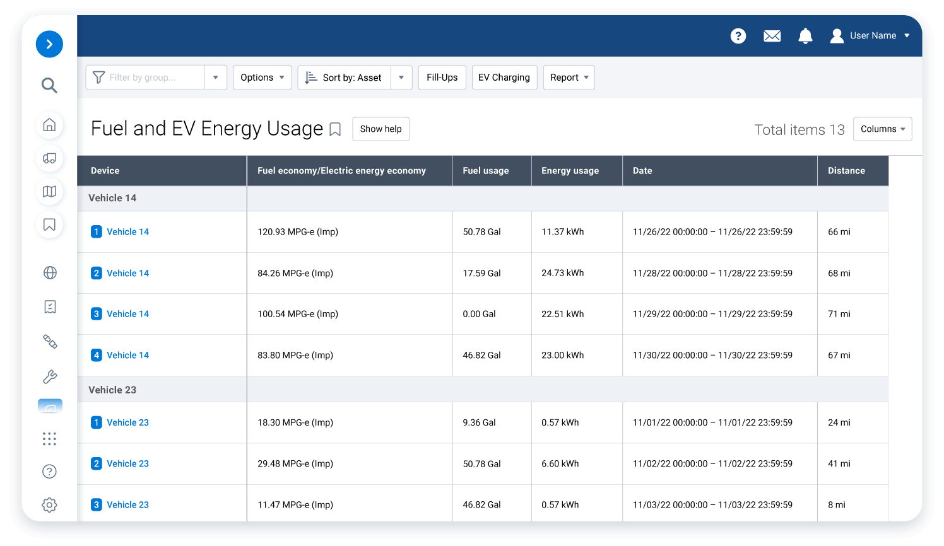Click the maintenance wrench icon

49,377
